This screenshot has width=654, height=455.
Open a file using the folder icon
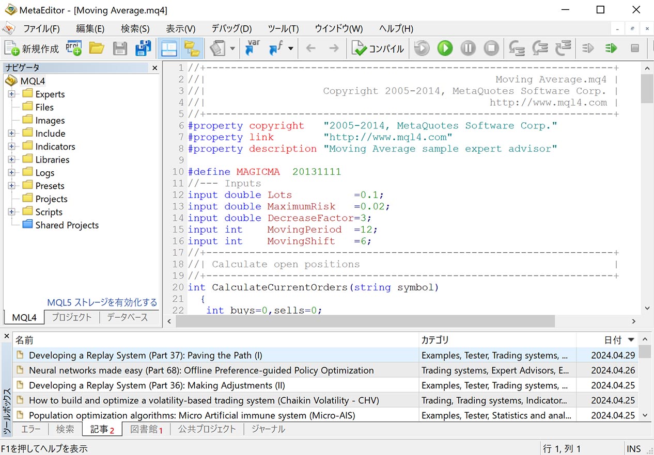(x=97, y=48)
